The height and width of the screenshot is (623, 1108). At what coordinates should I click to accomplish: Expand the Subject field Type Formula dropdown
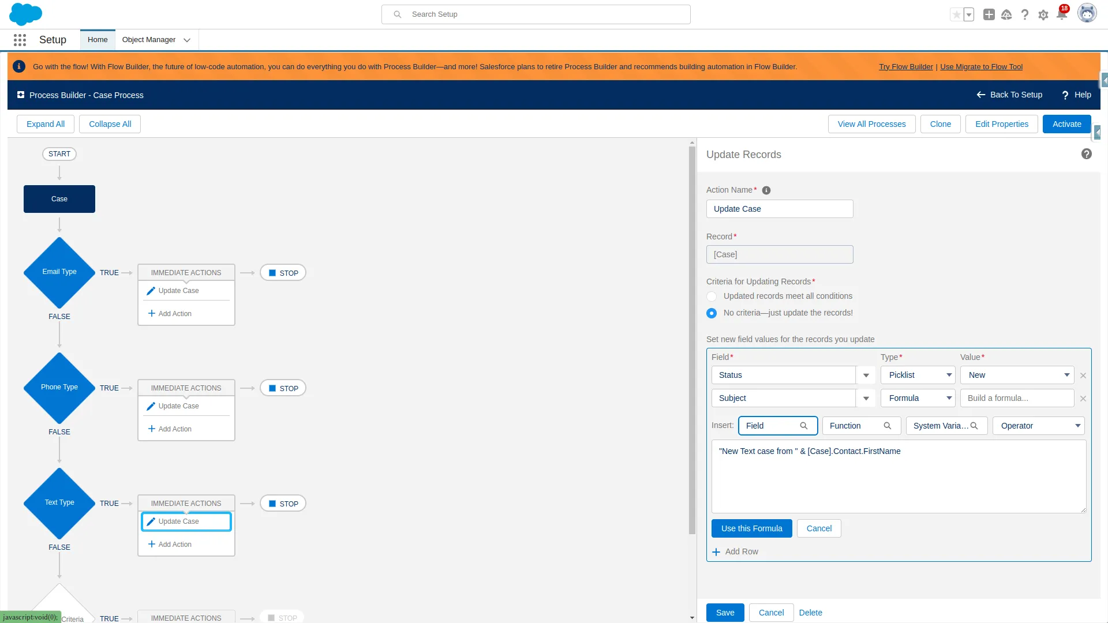(949, 398)
